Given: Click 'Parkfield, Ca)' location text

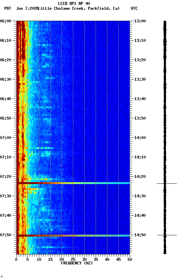Looking at the screenshot, I should coord(104,8).
